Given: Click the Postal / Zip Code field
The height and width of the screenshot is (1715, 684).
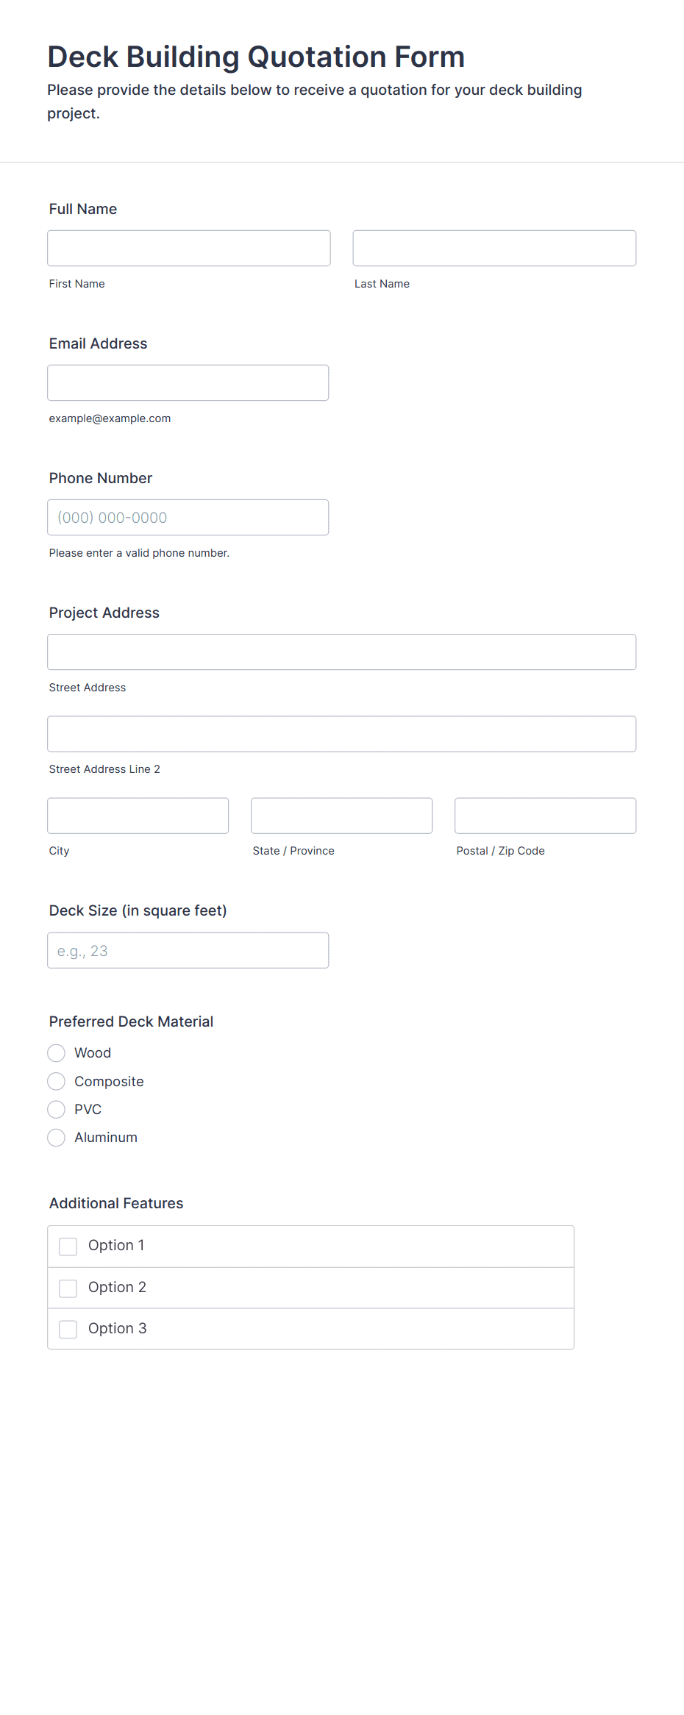Looking at the screenshot, I should click(546, 815).
